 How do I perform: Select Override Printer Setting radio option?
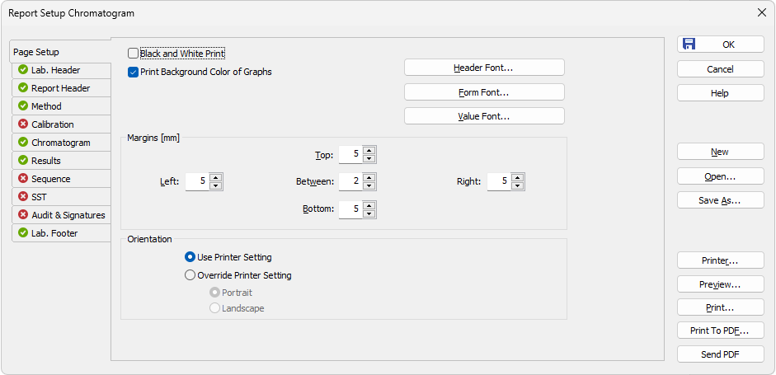tap(190, 275)
